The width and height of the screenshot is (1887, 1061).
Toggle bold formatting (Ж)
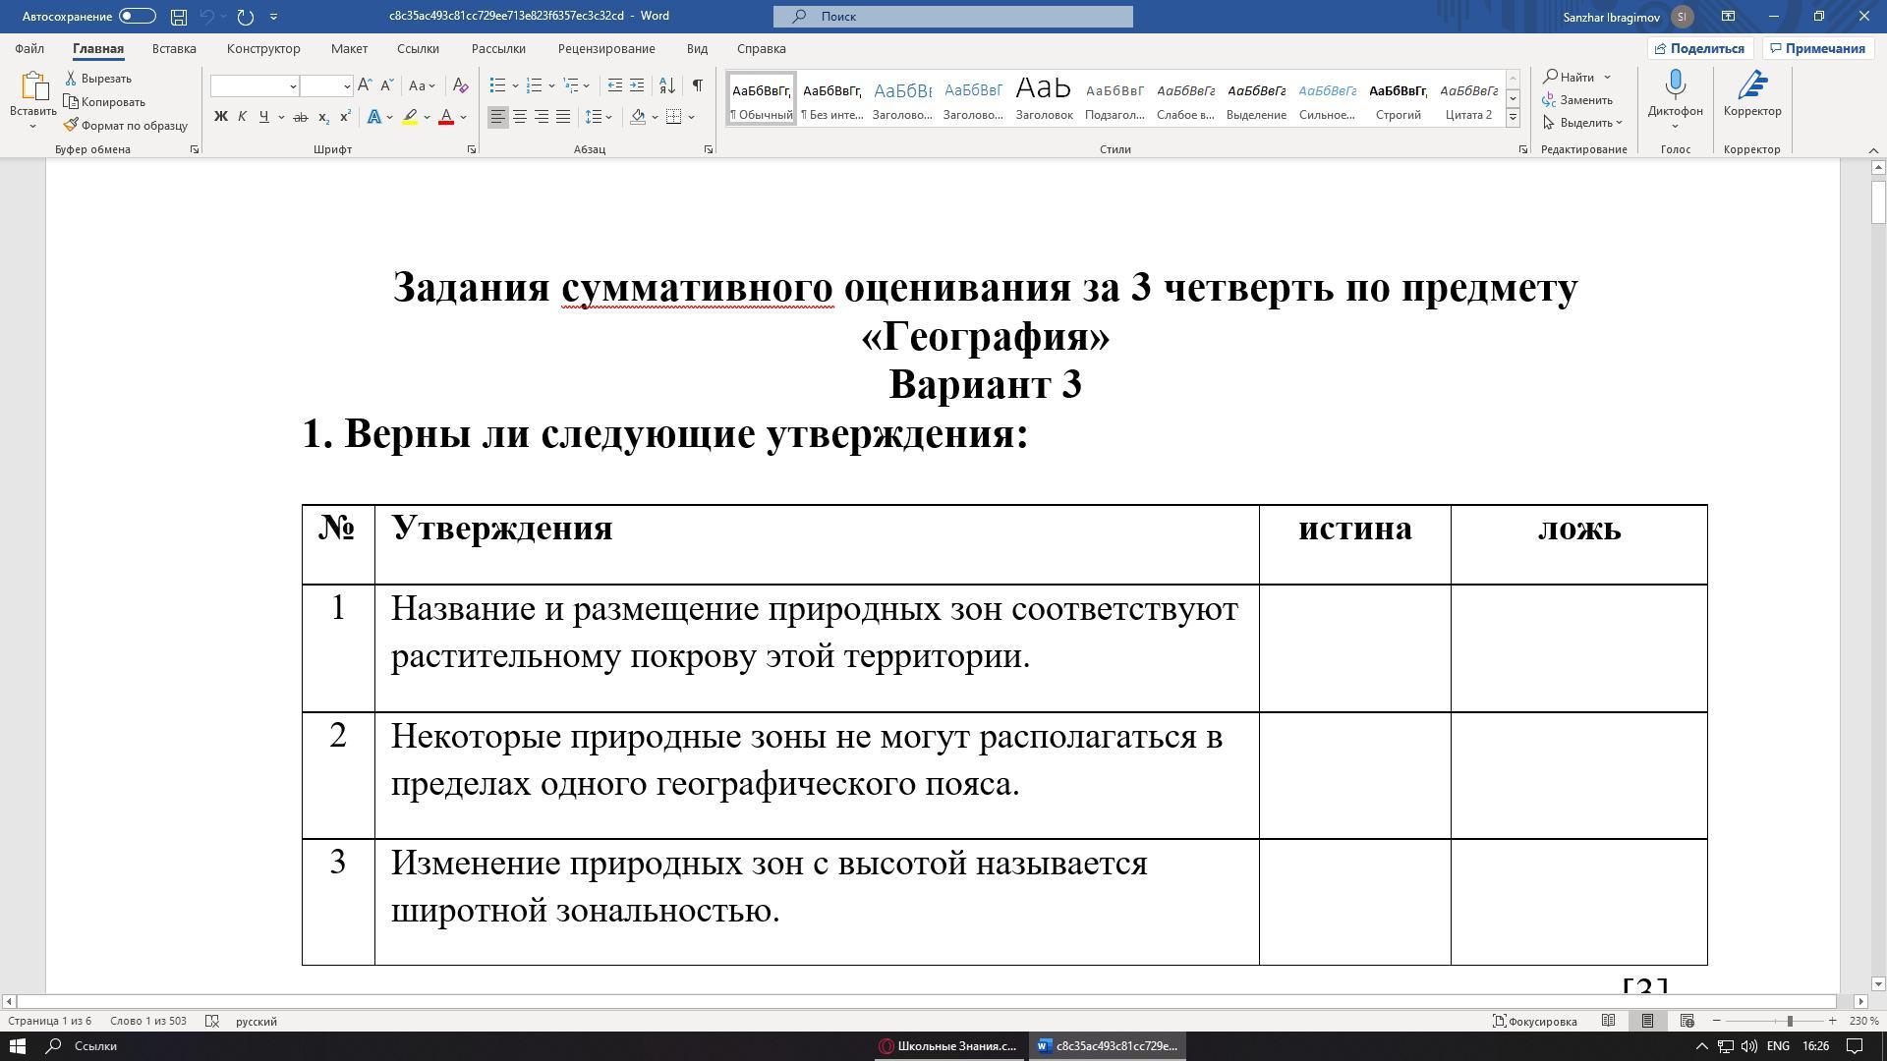click(x=221, y=117)
